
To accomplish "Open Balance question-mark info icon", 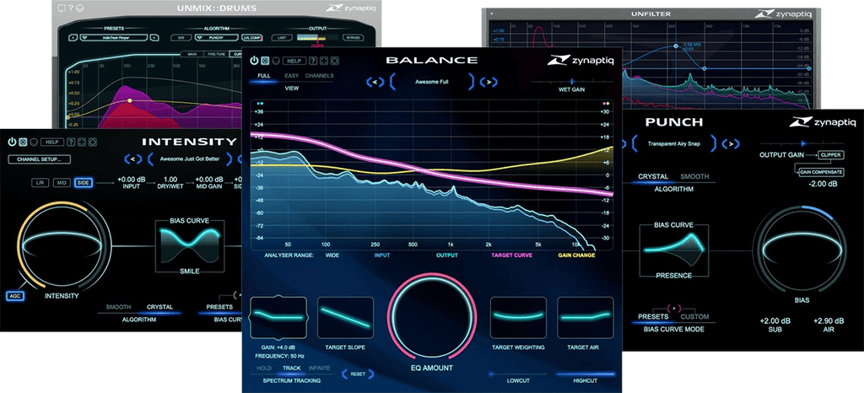I will pyautogui.click(x=313, y=61).
